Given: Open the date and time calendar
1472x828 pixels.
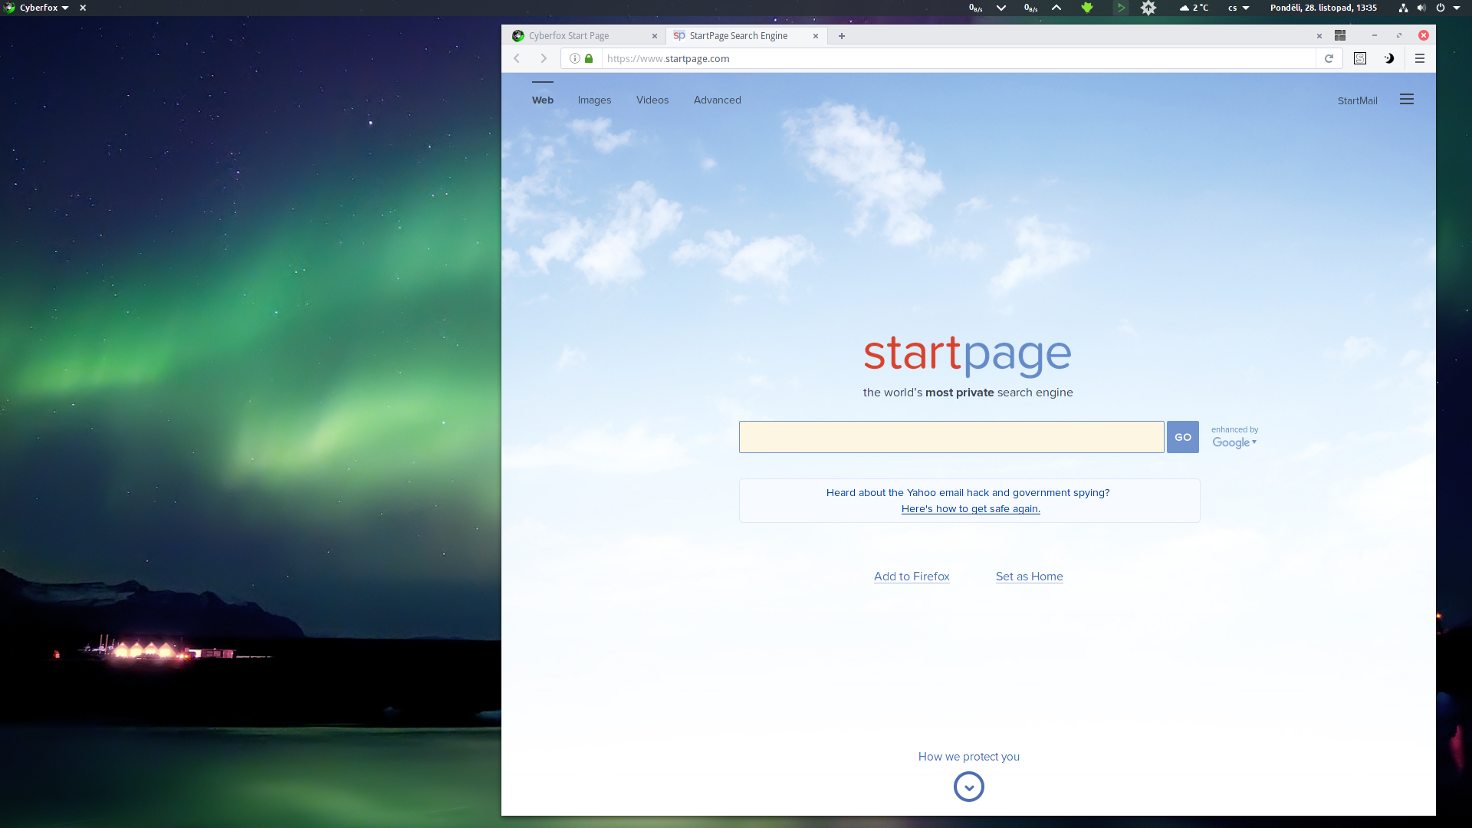Looking at the screenshot, I should pyautogui.click(x=1323, y=8).
